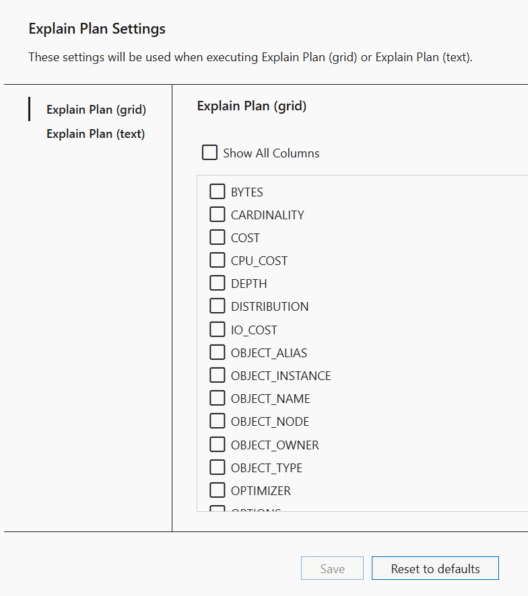This screenshot has height=596, width=528.
Task: Click the Save button
Action: pos(332,568)
